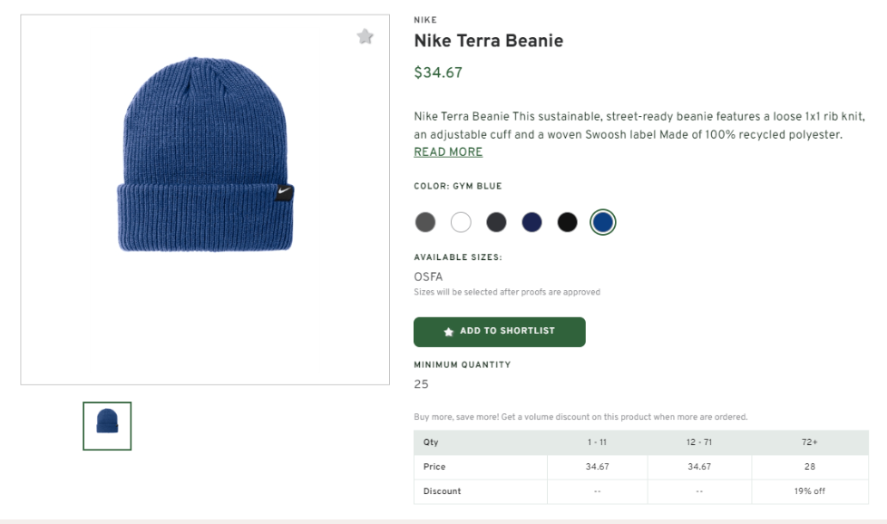This screenshot has height=524, width=887.
Task: Click the selected Gym Blue swatch
Action: pos(604,222)
